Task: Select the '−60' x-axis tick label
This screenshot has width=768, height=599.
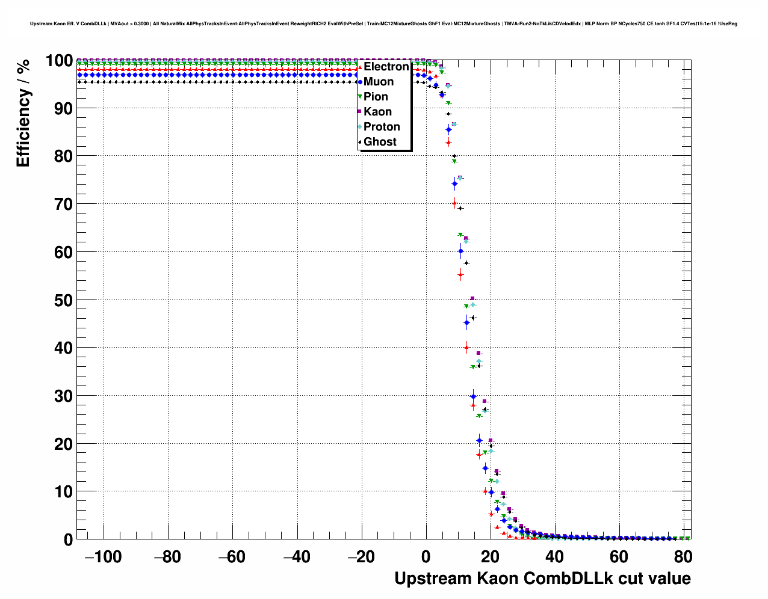Action: 232,557
